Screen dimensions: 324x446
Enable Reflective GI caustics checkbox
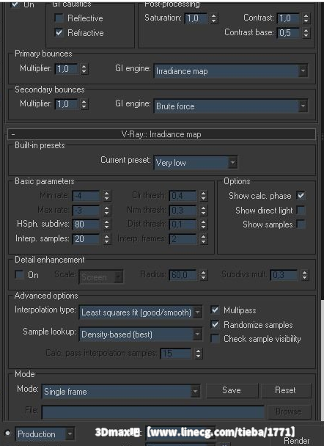(x=59, y=18)
